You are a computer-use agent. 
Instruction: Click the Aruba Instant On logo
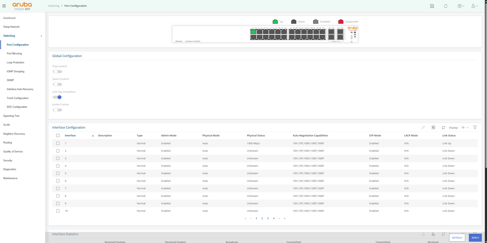point(22,6)
